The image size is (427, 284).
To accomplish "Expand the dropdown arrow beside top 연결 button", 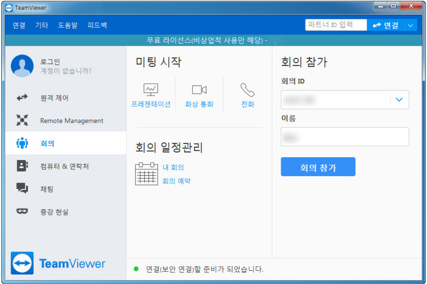I will click(x=411, y=25).
